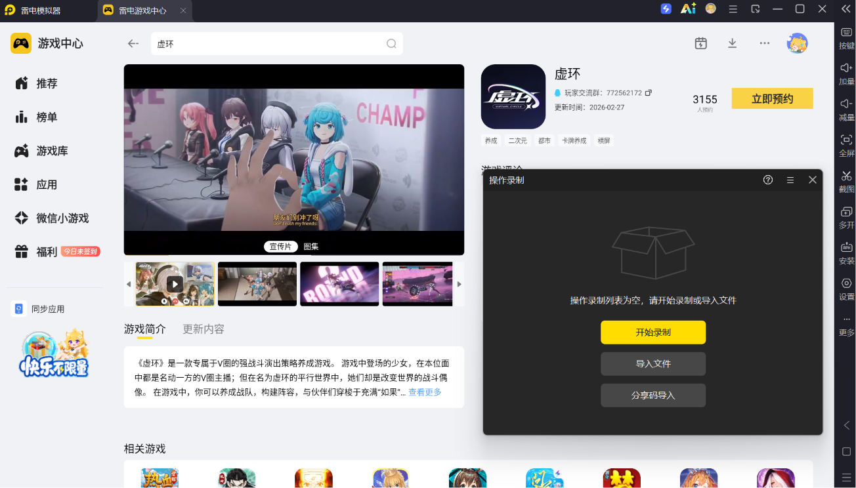This screenshot has width=856, height=488.
Task: Go back with the left arrow near search
Action: [x=133, y=43]
